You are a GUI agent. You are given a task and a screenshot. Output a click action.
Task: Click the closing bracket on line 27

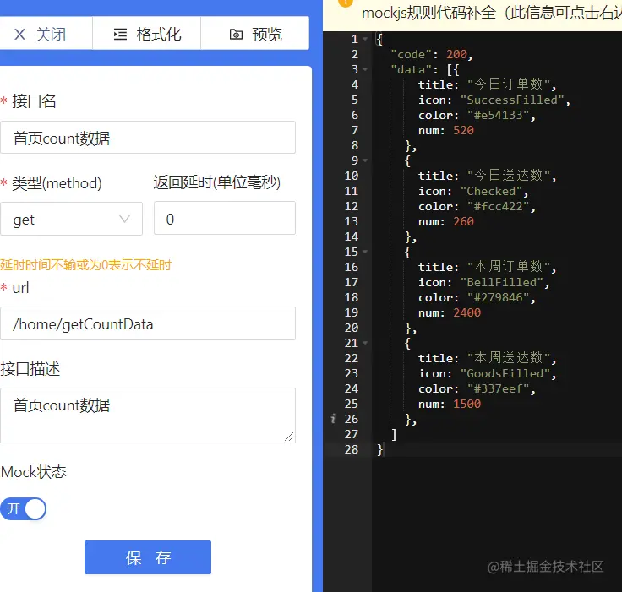pyautogui.click(x=394, y=435)
